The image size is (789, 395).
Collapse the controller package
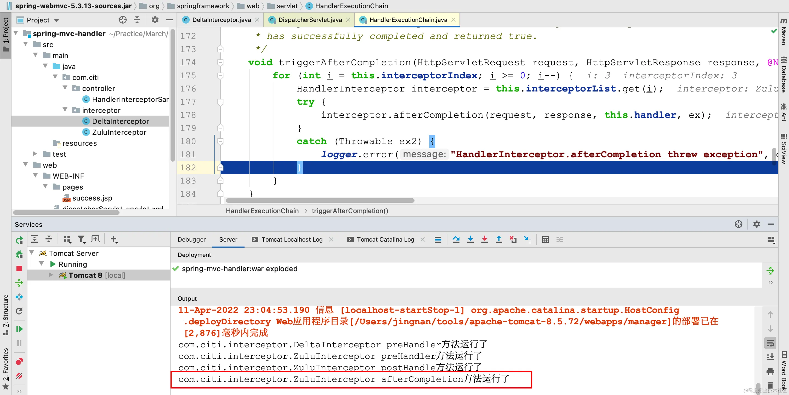click(x=65, y=88)
